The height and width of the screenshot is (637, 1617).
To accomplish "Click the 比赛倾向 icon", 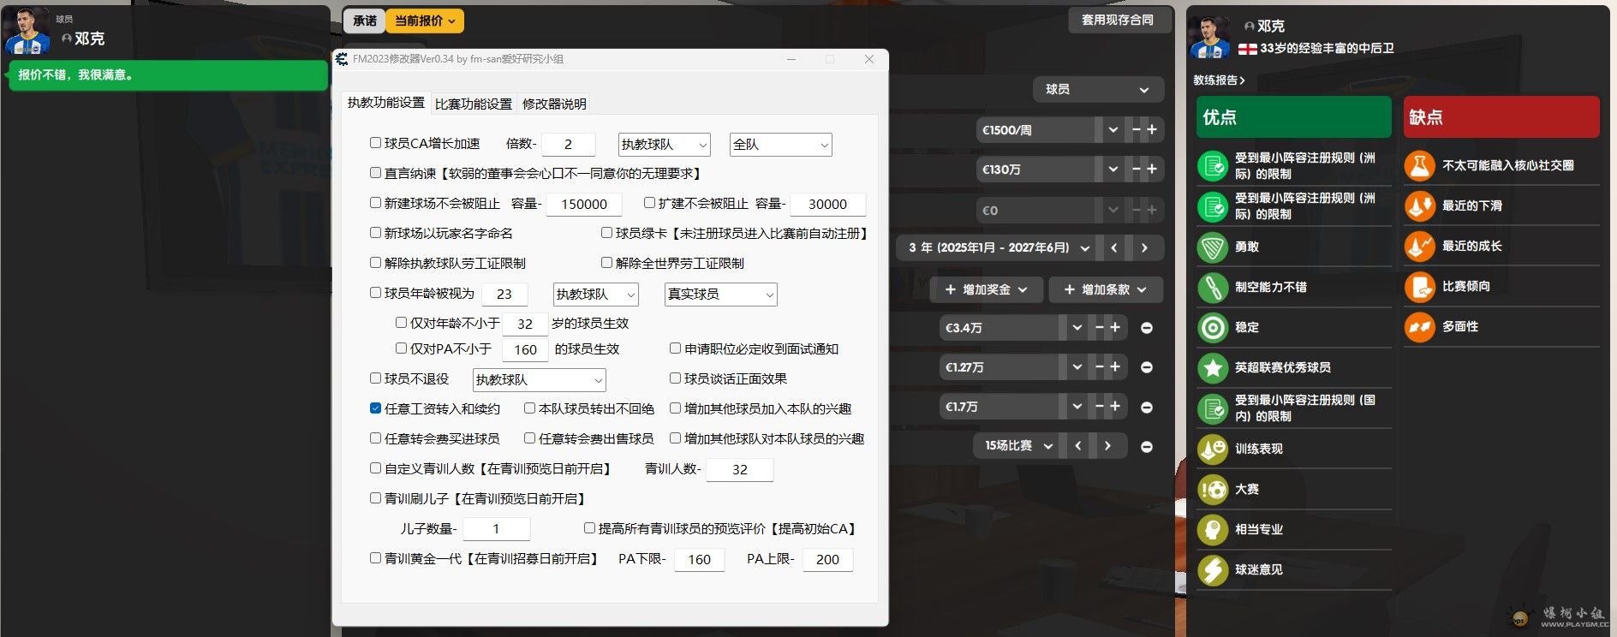I will (x=1419, y=287).
